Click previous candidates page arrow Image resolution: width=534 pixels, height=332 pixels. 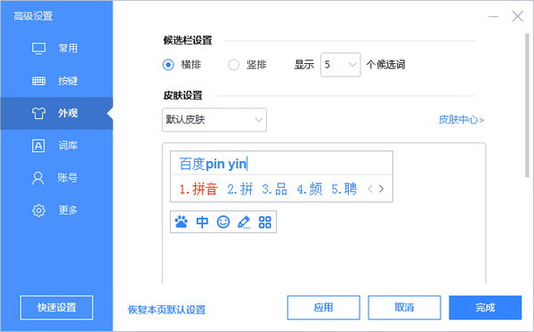[x=370, y=189]
